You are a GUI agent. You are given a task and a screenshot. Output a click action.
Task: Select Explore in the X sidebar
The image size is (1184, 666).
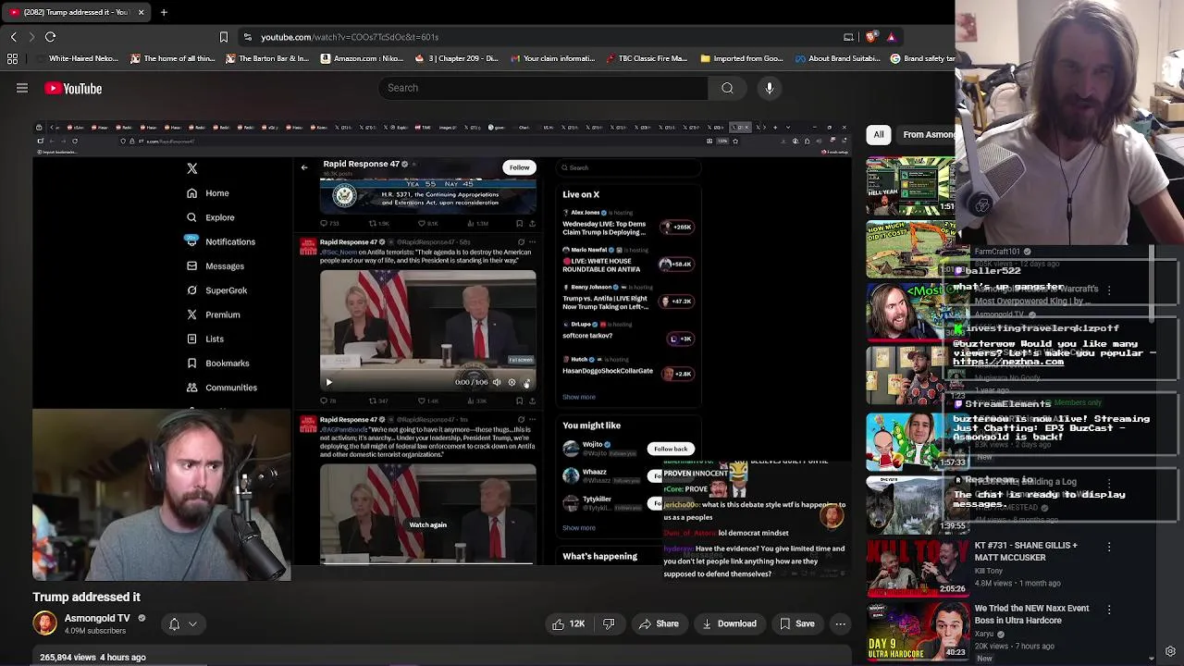pos(211,217)
